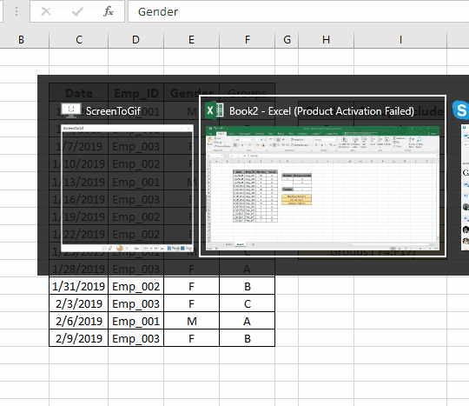
Task: Click 'Book2 - Excel (Product Activation Failed)' title
Action: 321,111
